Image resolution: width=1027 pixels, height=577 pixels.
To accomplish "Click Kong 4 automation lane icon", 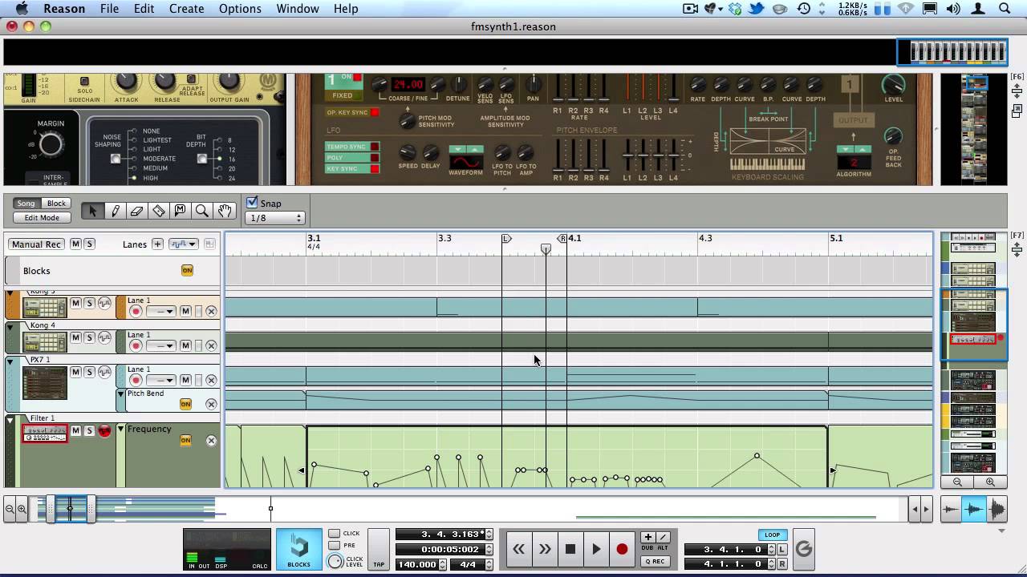I will [104, 337].
